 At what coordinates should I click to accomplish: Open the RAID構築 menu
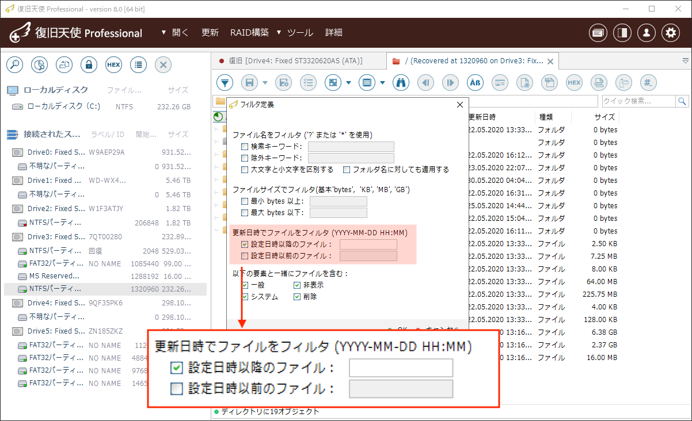click(x=249, y=33)
